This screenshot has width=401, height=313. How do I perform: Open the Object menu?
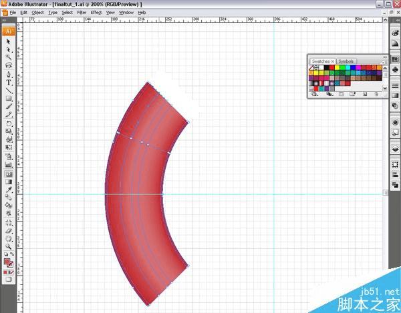37,13
